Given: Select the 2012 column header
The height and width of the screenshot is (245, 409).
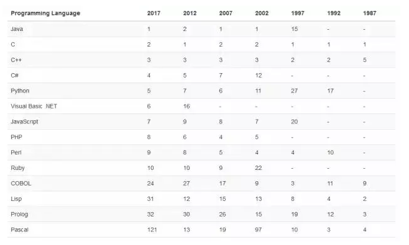Looking at the screenshot, I should point(190,13).
